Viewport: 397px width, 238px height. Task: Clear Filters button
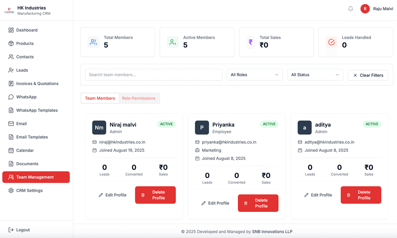368,75
